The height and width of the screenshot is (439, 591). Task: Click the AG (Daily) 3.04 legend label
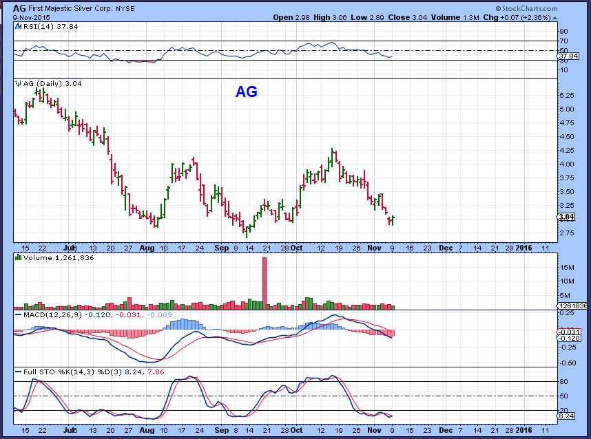[52, 83]
